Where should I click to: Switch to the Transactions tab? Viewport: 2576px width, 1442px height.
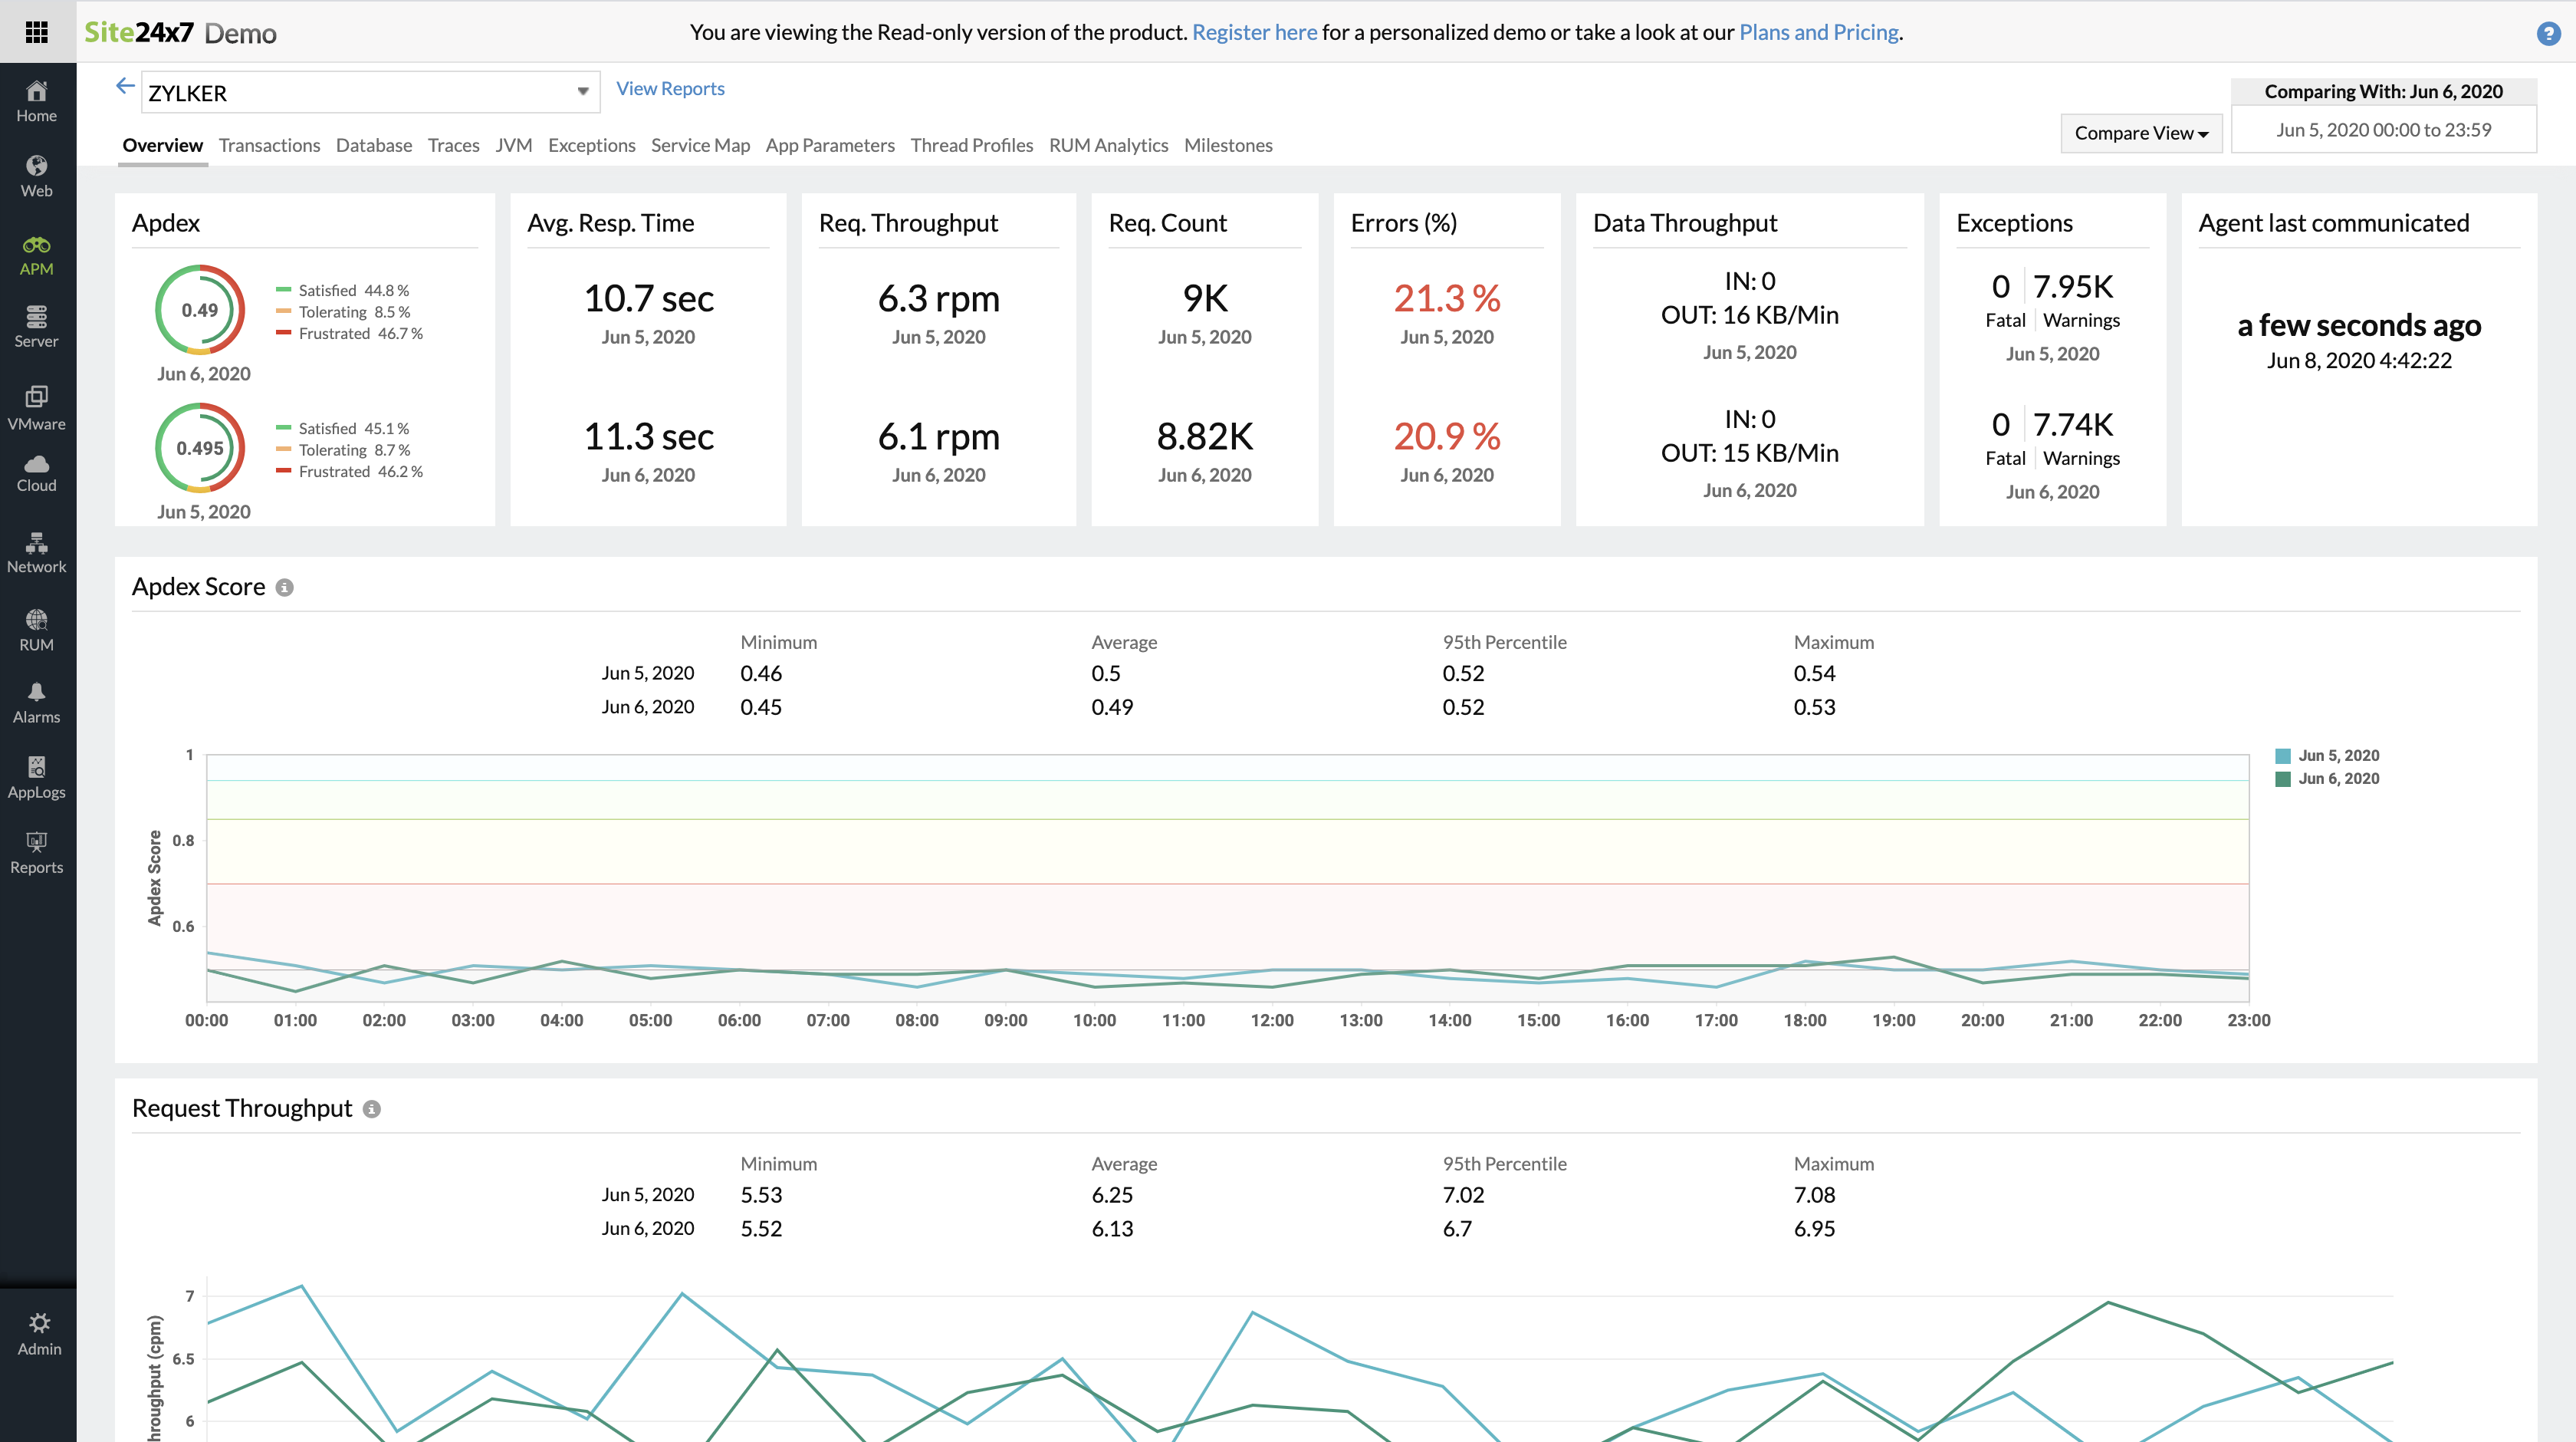point(269,145)
